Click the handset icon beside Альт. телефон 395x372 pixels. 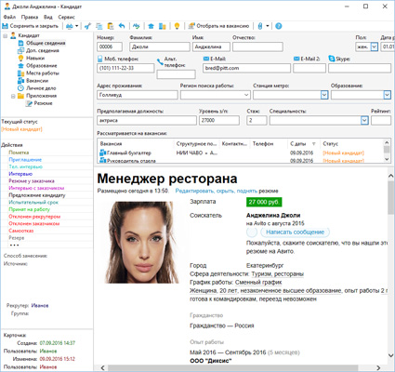[160, 61]
